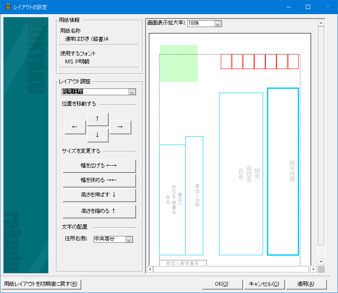Reset layout with 用紙レイアウトを初期値に戻す button
The width and height of the screenshot is (338, 293).
pos(41,284)
